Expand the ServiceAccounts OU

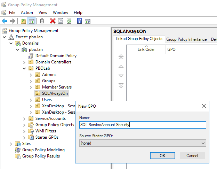[x=24, y=119]
